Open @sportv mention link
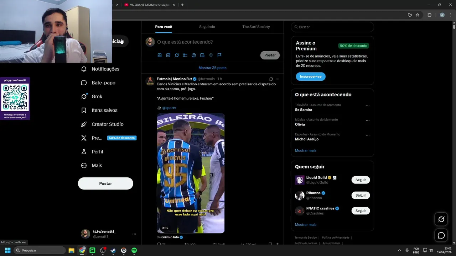This screenshot has height=256, width=456. 169,108
